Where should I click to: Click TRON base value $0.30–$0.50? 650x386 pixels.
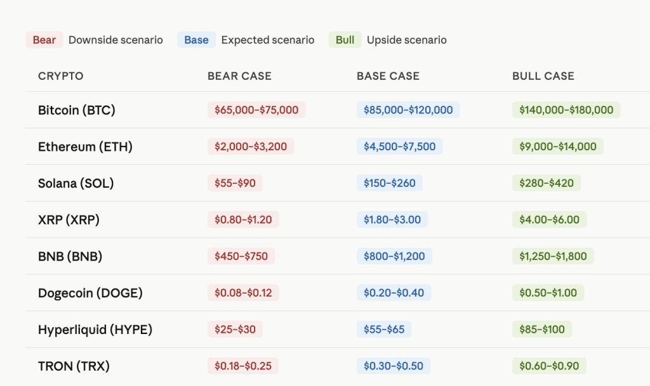(394, 366)
